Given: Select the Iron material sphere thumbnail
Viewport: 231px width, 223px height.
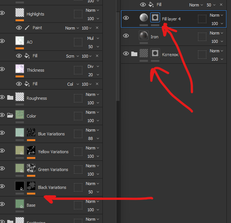Looking at the screenshot, I should coord(144,36).
